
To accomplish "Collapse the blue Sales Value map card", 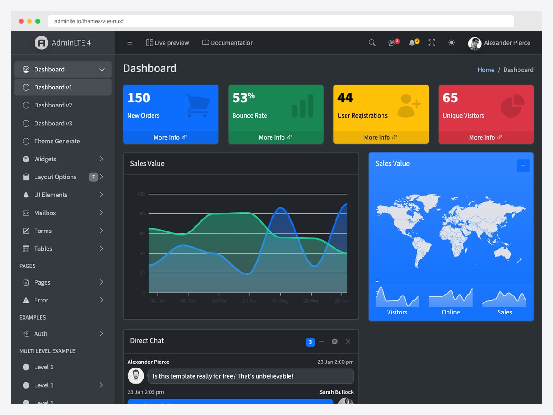I will point(523,165).
